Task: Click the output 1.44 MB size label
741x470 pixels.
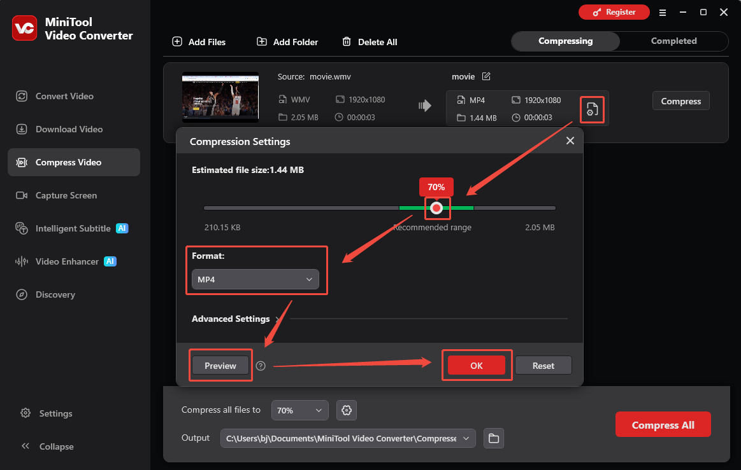Action: 483,118
